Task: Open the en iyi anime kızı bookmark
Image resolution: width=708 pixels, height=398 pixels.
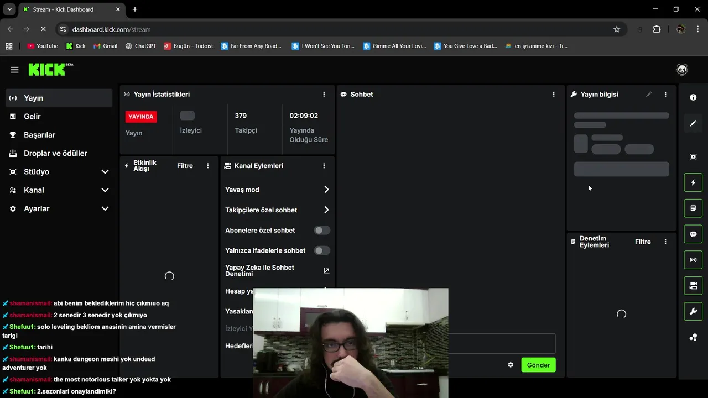Action: click(536, 46)
